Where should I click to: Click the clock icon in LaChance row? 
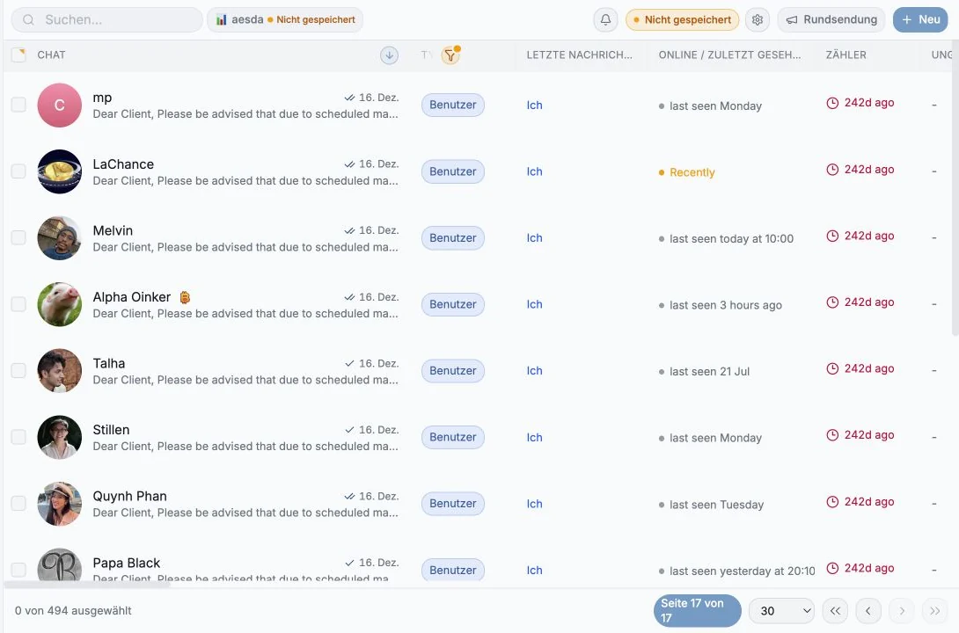point(831,170)
